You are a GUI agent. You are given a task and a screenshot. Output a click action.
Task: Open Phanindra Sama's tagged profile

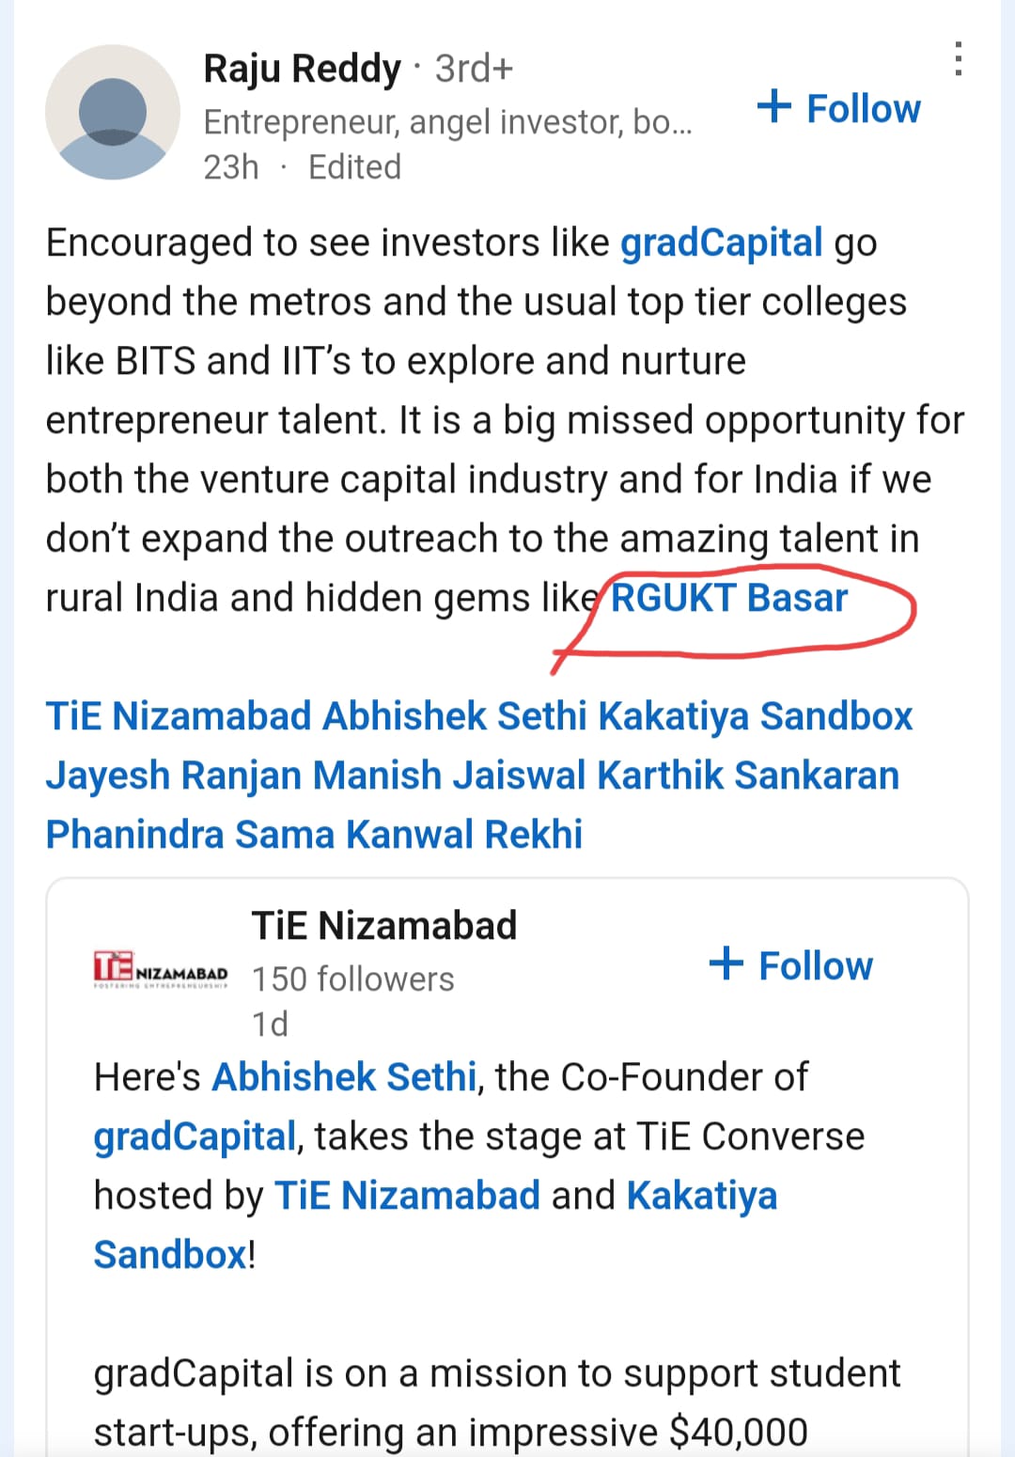point(191,835)
